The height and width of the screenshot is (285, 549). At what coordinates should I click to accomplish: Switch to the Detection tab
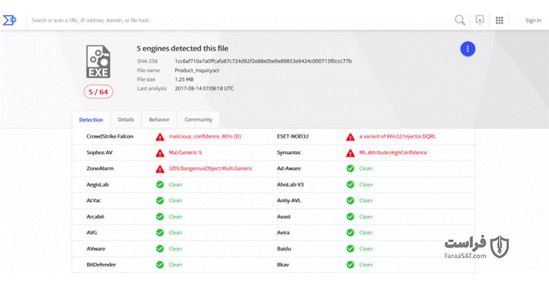[91, 120]
